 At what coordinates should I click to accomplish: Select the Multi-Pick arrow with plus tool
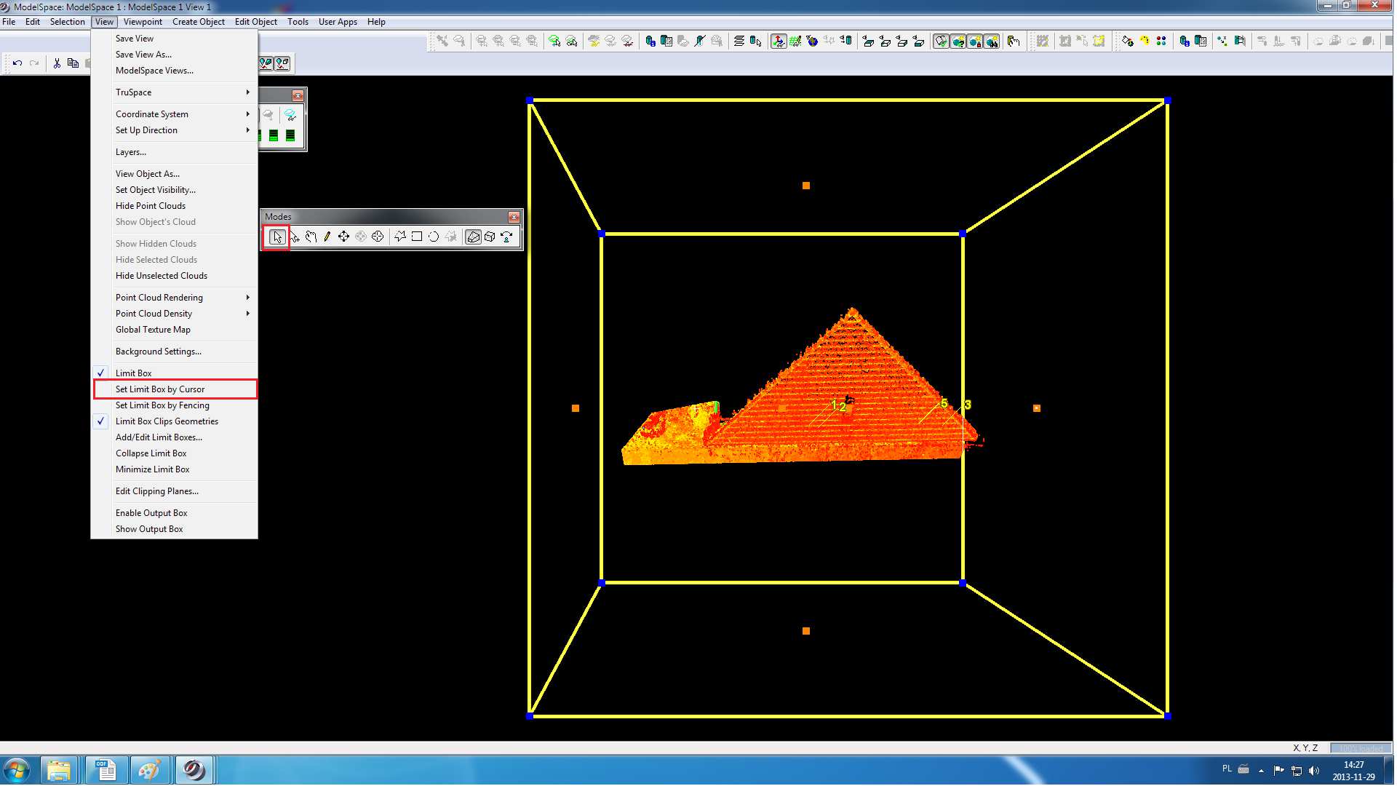click(x=294, y=237)
